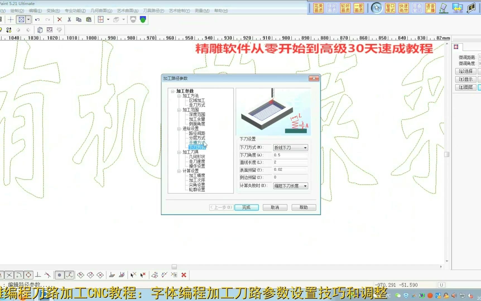Click the 完成 button to finish
This screenshot has width=481, height=301.
247,207
